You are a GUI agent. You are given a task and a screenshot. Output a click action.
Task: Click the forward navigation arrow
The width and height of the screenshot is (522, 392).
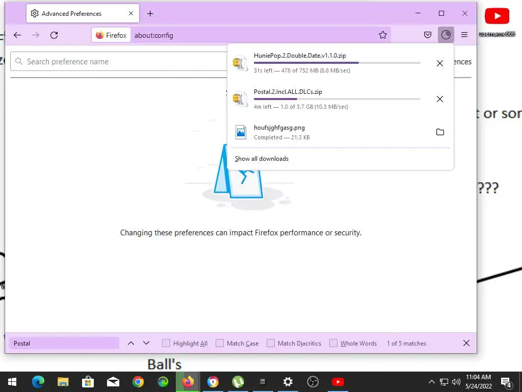(x=36, y=35)
